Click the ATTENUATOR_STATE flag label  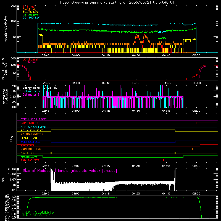pos(33,119)
